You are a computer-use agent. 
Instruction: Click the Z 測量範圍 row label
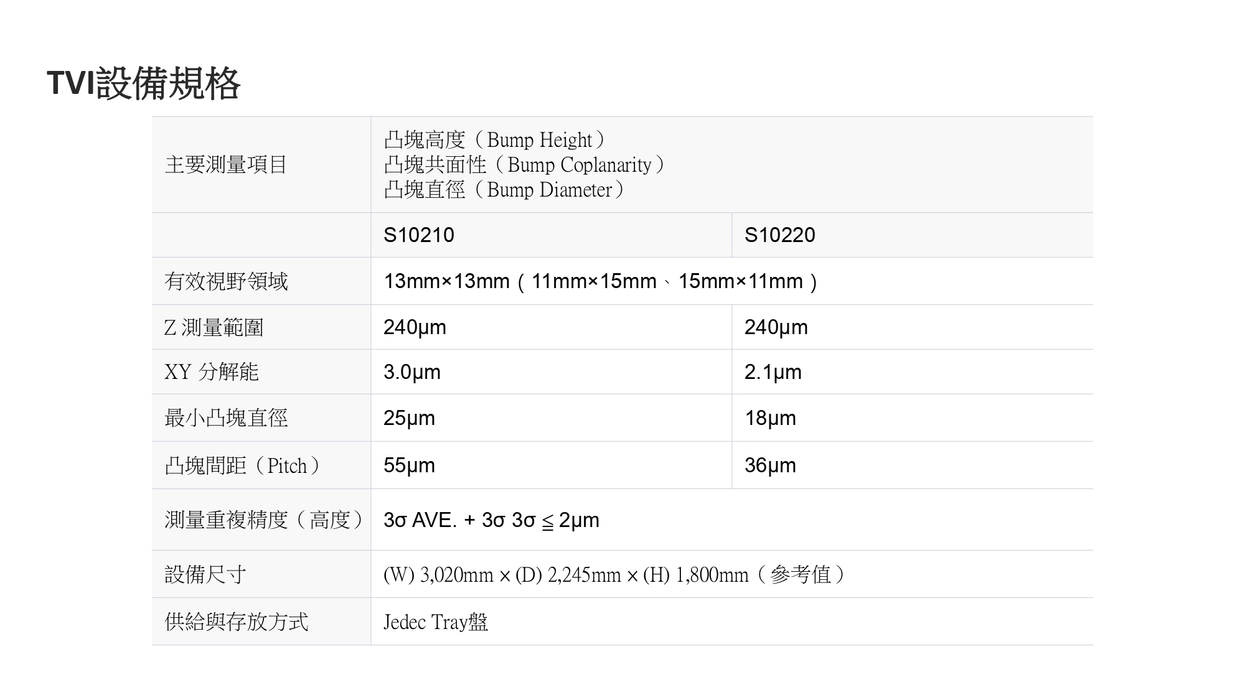click(x=214, y=327)
